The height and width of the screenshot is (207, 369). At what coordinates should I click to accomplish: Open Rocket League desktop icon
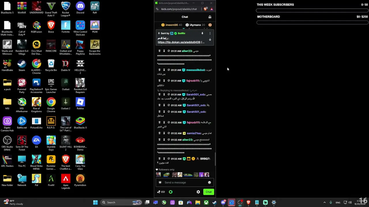(65, 9)
